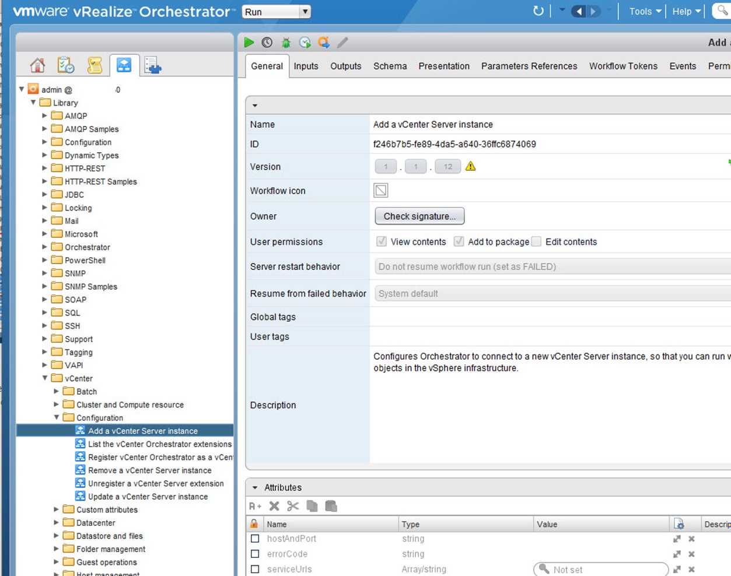The height and width of the screenshot is (576, 731).
Task: Open the Help menu
Action: coord(686,11)
